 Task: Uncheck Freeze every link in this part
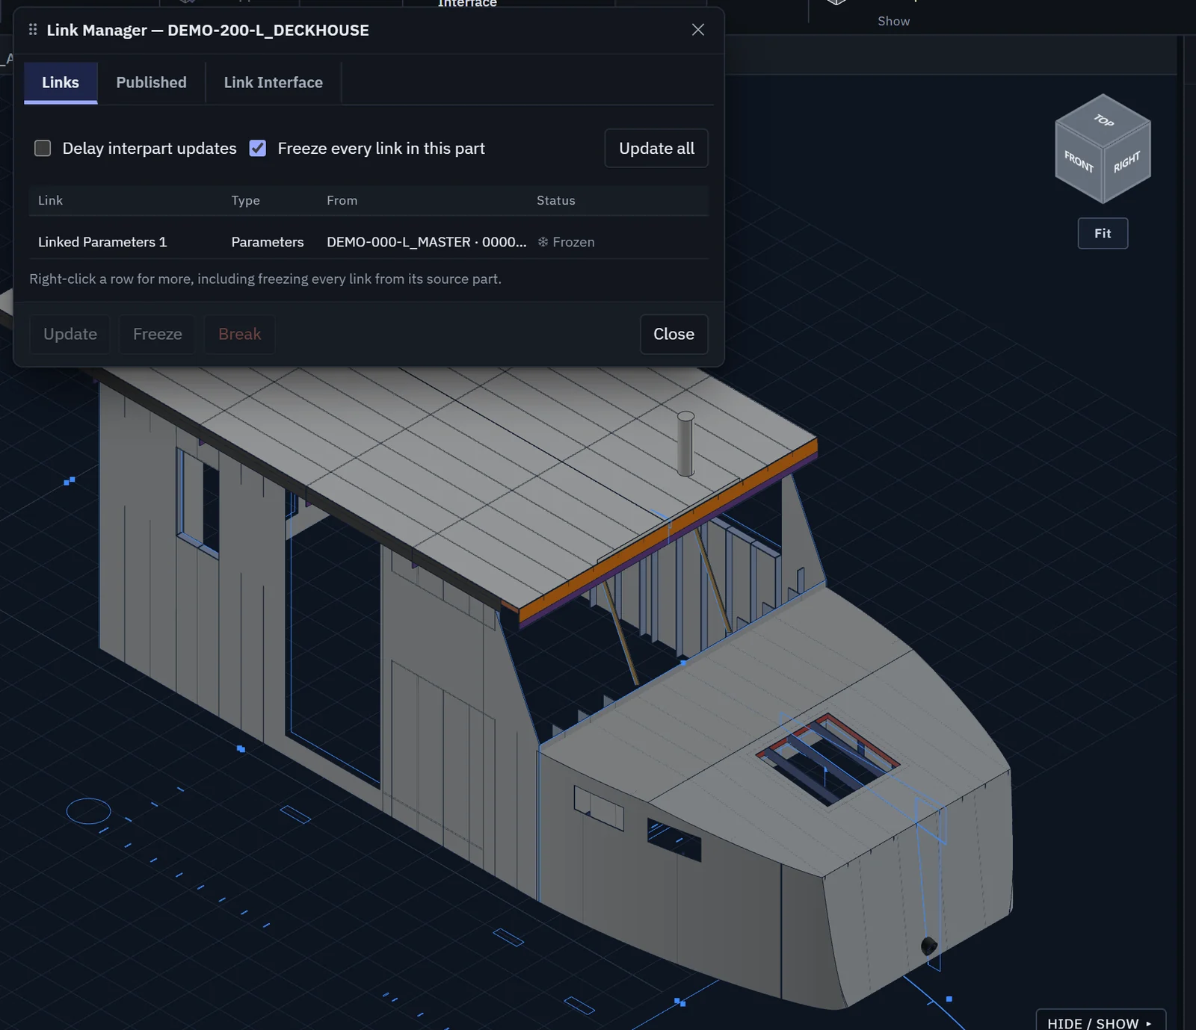(258, 149)
